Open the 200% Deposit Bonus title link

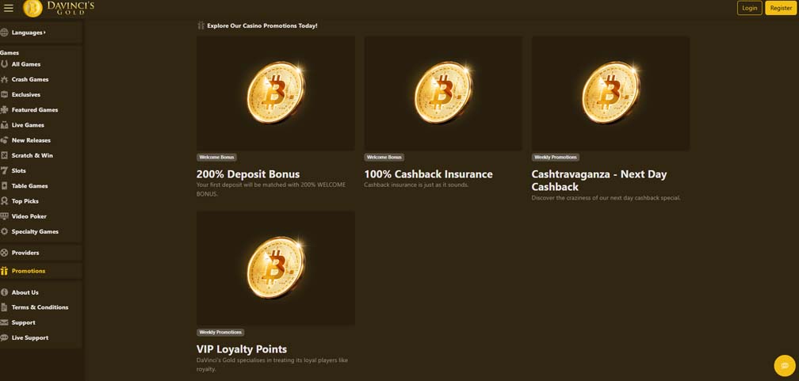[x=248, y=174]
